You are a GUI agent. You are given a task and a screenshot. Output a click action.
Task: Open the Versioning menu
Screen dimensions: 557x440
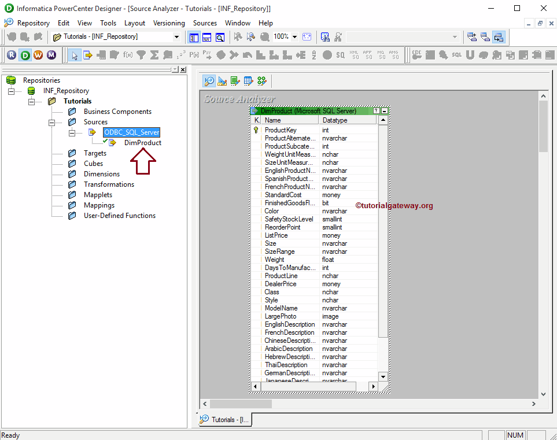point(169,23)
